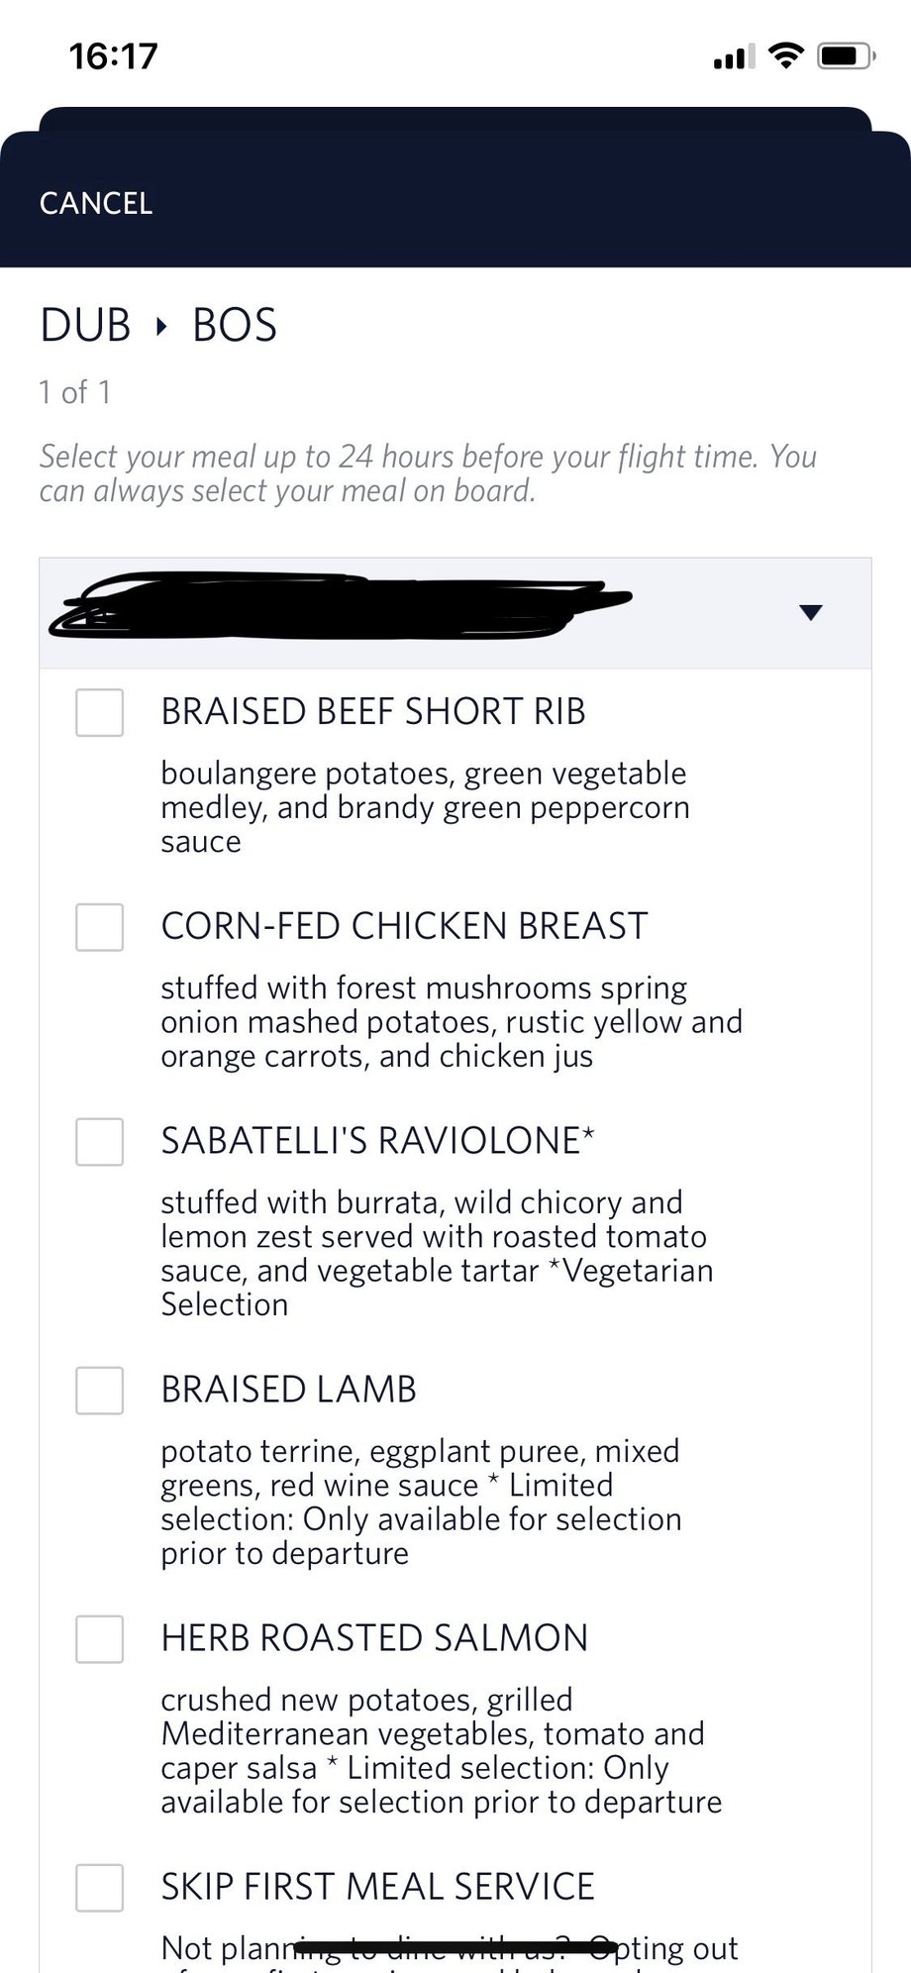Viewport: 911px width, 1973px height.
Task: Tap the 16:17 clock in status bar
Action: 114,56
